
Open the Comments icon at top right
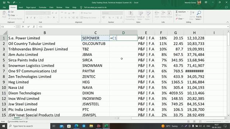point(226,7)
